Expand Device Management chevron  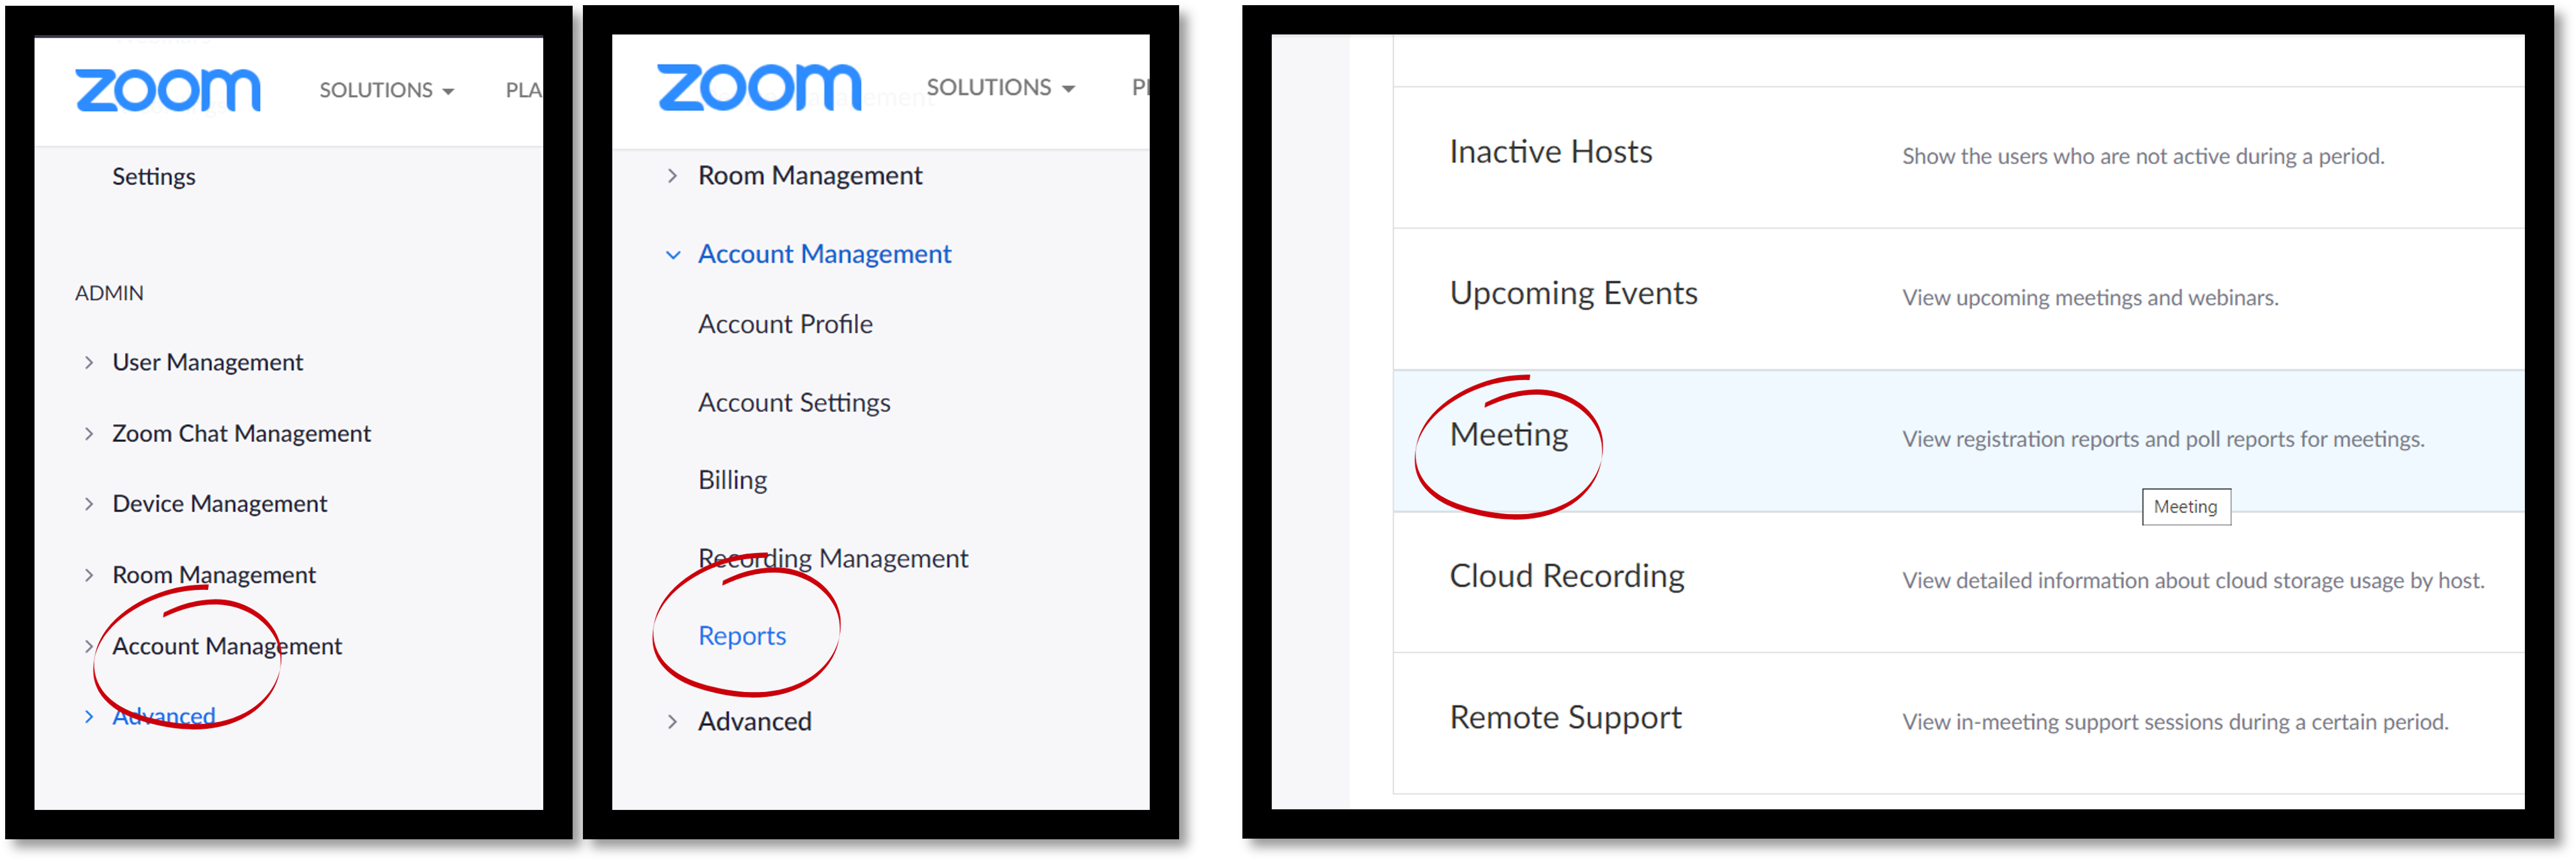pyautogui.click(x=89, y=504)
